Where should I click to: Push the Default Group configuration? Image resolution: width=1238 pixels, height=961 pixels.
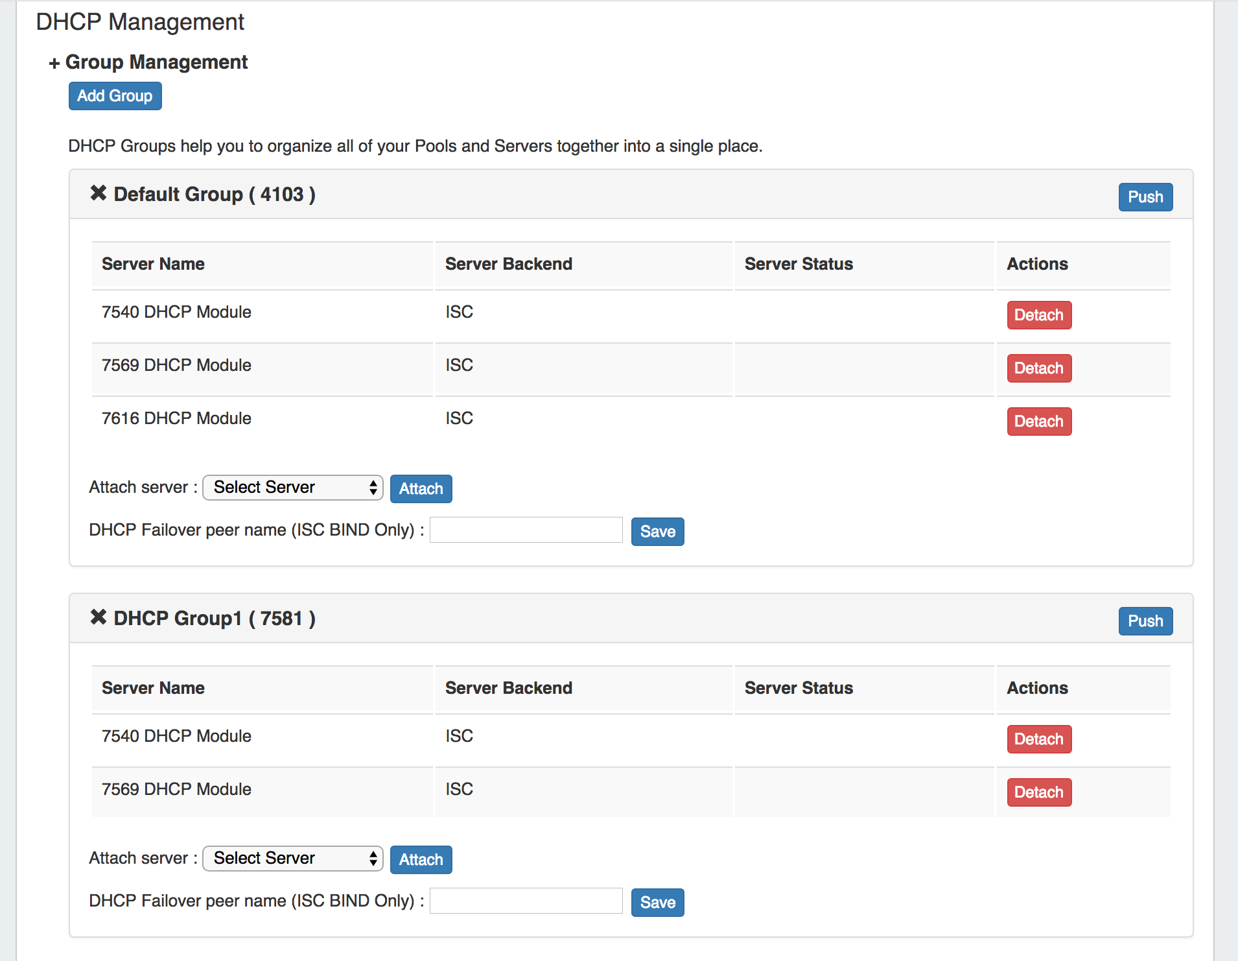click(1145, 197)
